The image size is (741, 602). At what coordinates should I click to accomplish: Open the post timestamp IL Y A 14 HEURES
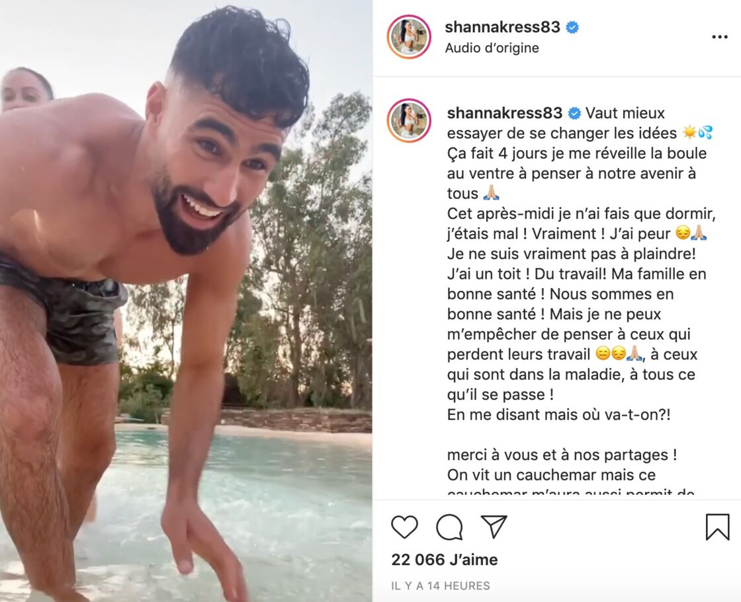point(441,586)
